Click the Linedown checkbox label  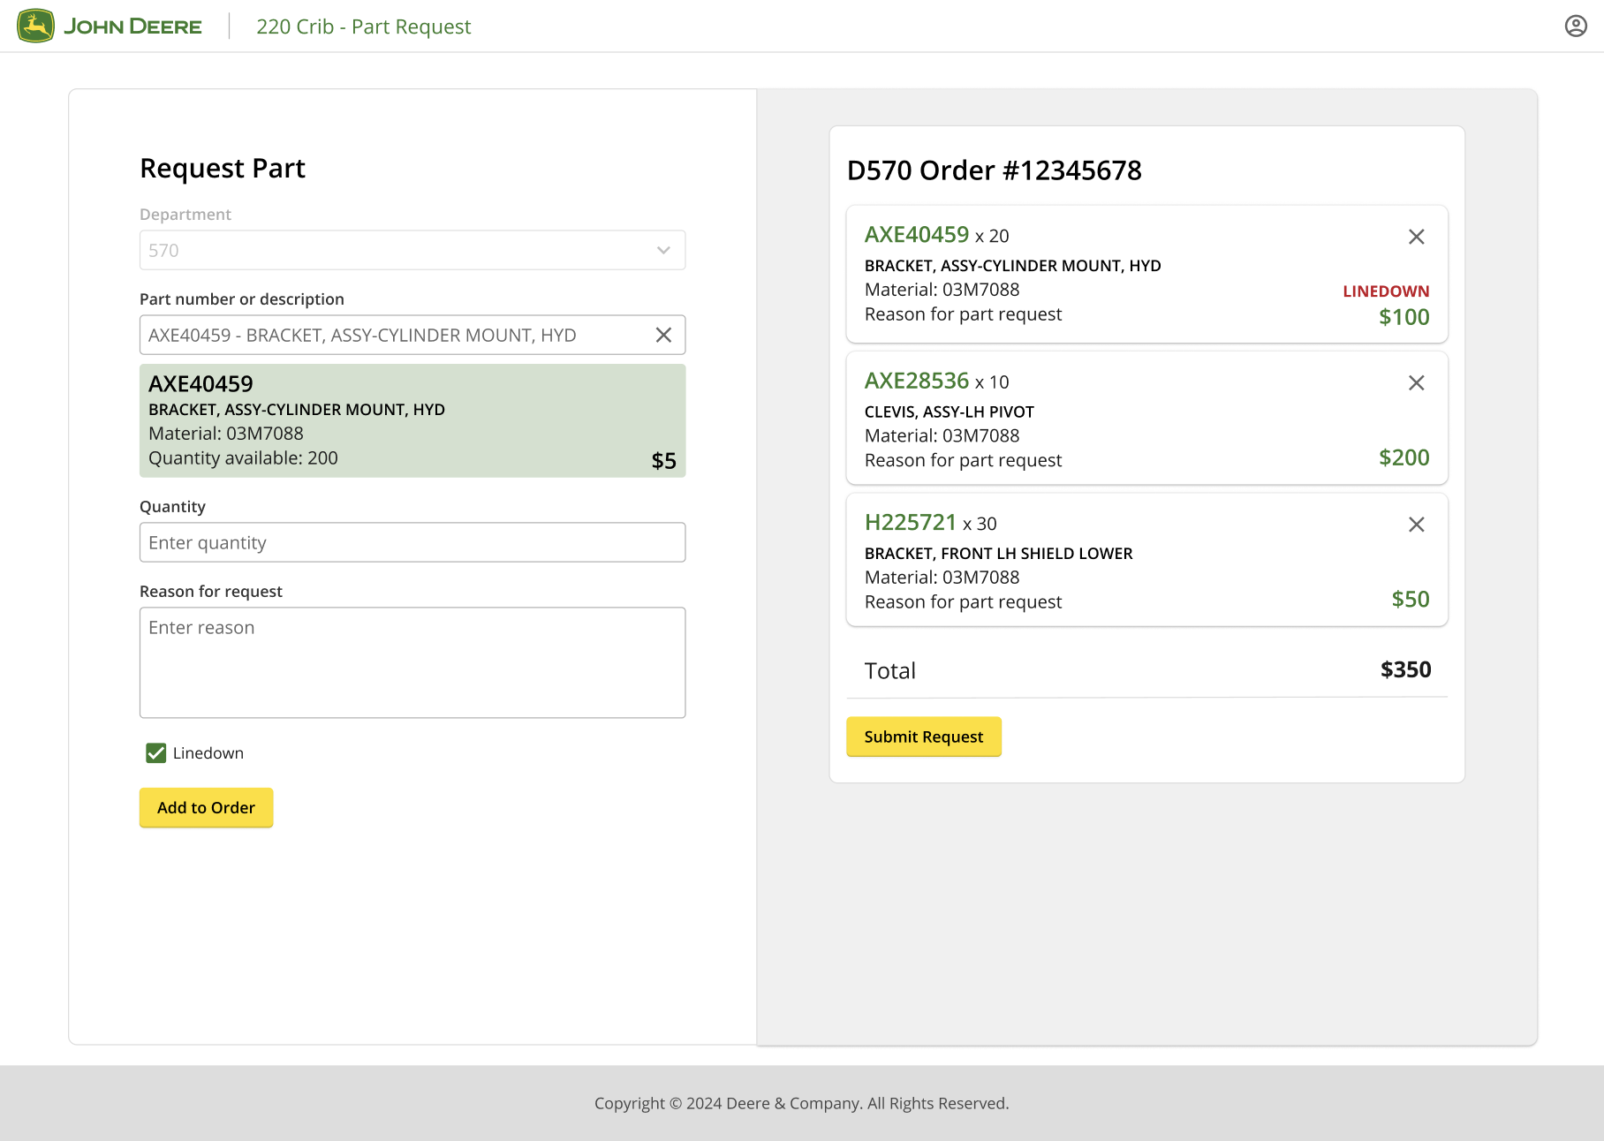point(208,753)
